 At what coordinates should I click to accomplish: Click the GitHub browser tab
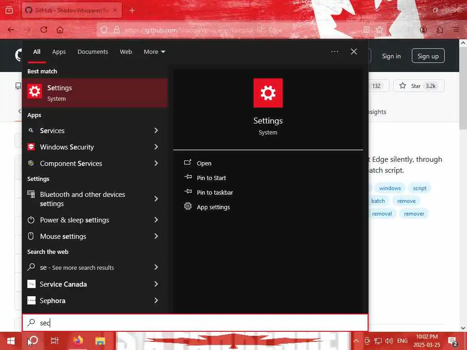tap(72, 10)
